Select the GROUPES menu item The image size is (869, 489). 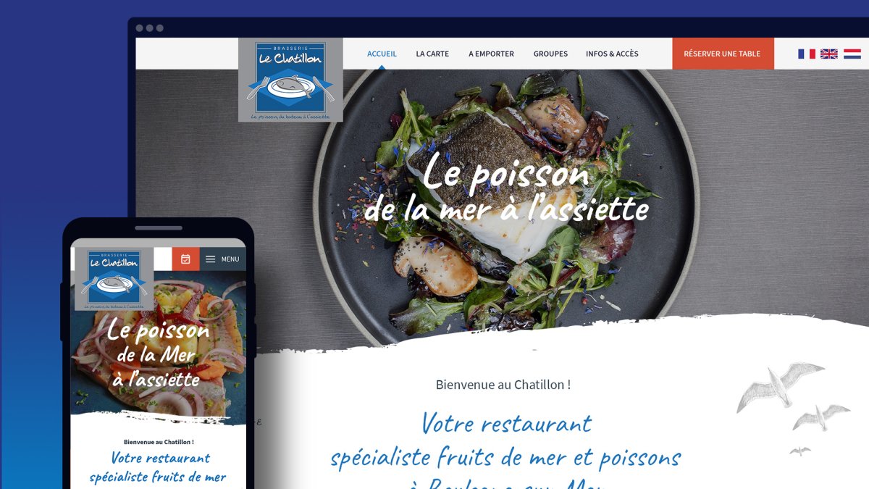pos(550,54)
